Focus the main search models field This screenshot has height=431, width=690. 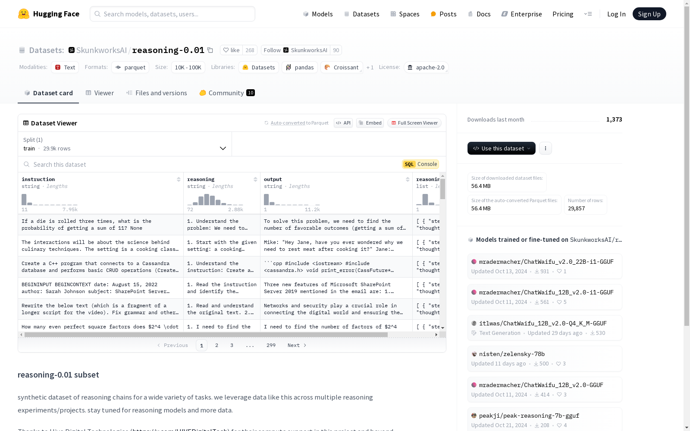[x=172, y=14]
